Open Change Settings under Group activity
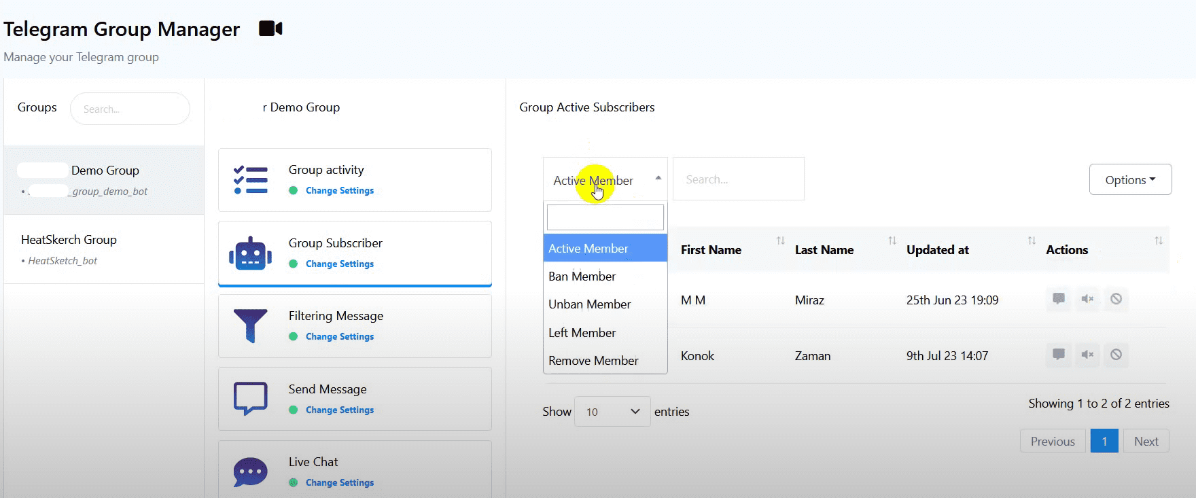Image resolution: width=1196 pixels, height=498 pixels. click(x=339, y=191)
